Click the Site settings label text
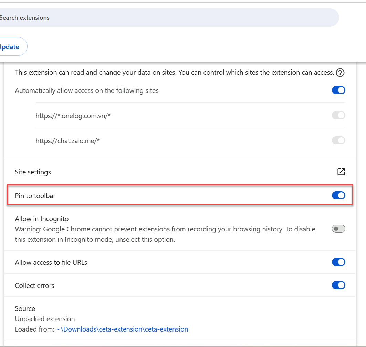The width and height of the screenshot is (366, 347). point(33,172)
